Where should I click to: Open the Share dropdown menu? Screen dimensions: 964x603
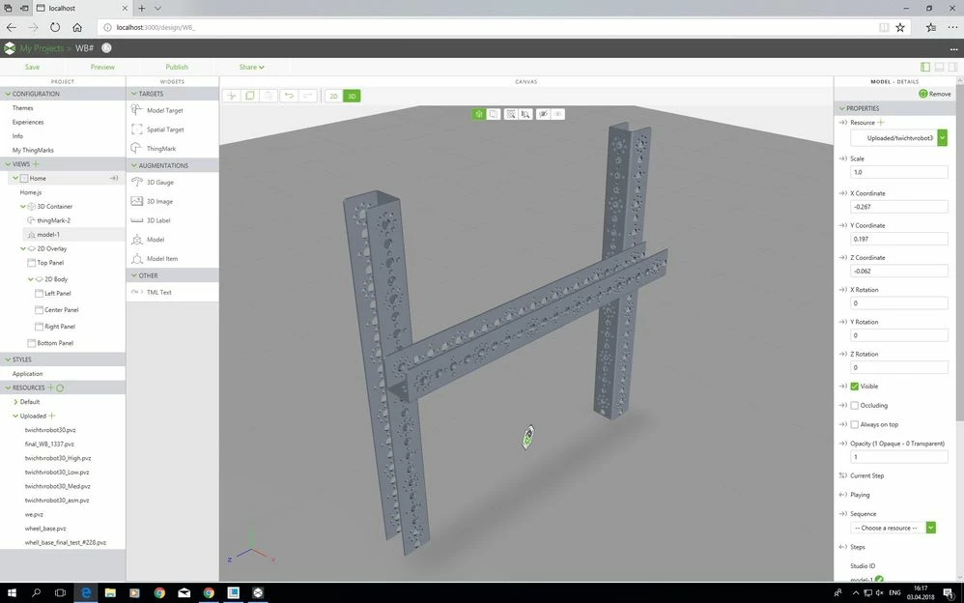(251, 67)
